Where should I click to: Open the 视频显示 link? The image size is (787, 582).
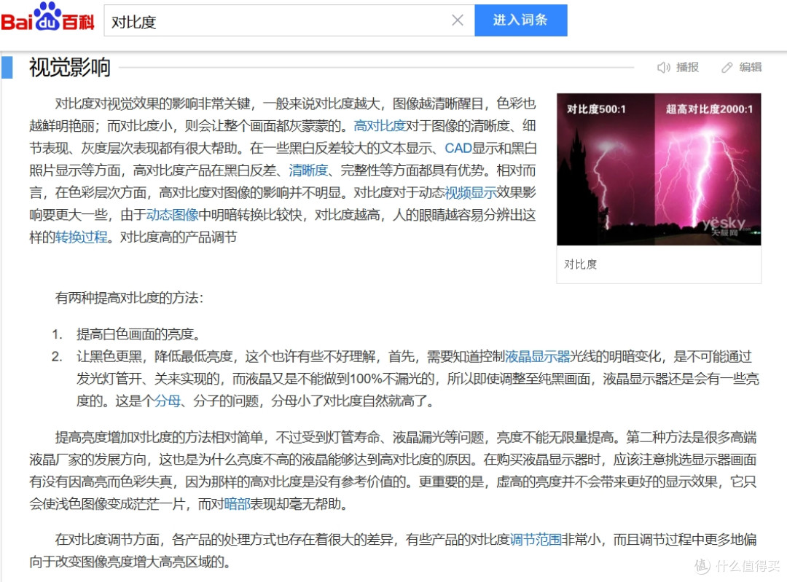point(470,192)
